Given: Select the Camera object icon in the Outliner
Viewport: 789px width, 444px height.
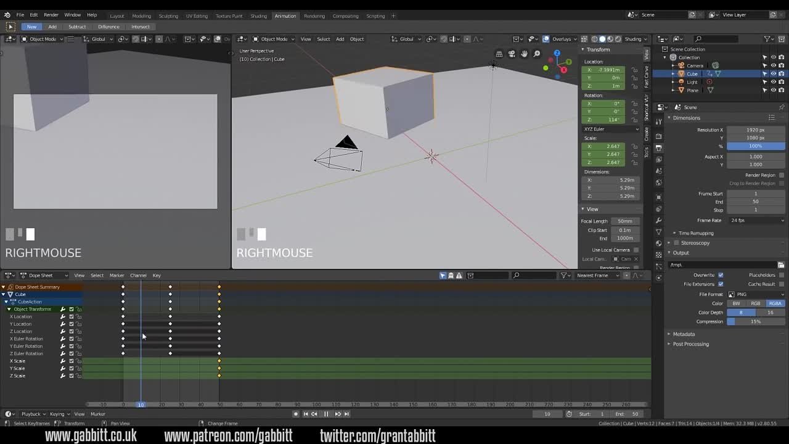Looking at the screenshot, I should 681,65.
